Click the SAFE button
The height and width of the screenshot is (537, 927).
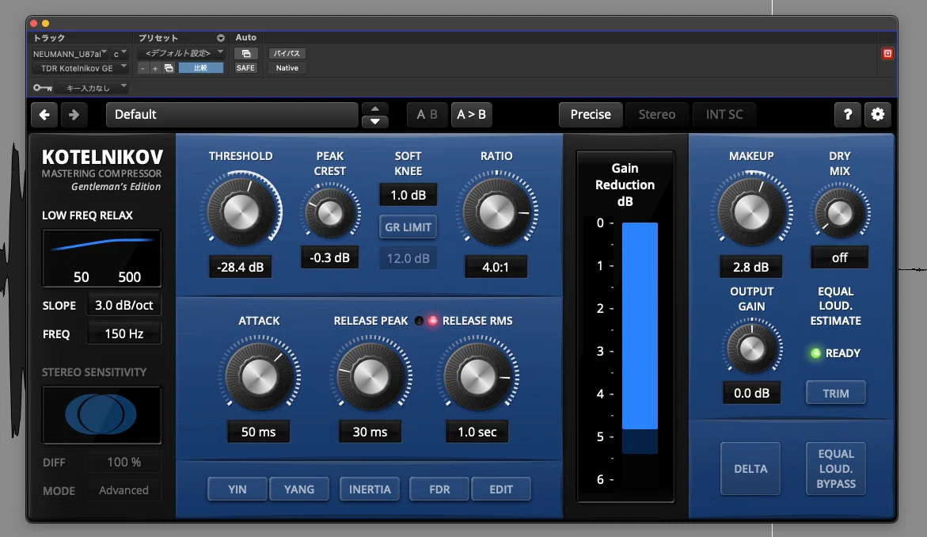[x=245, y=68]
